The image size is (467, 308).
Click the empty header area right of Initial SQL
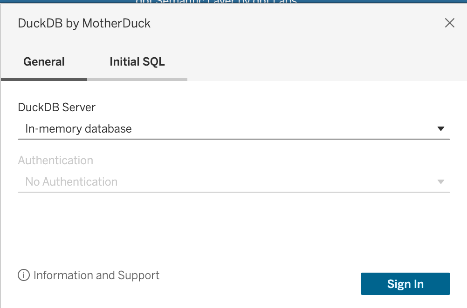pos(326,62)
